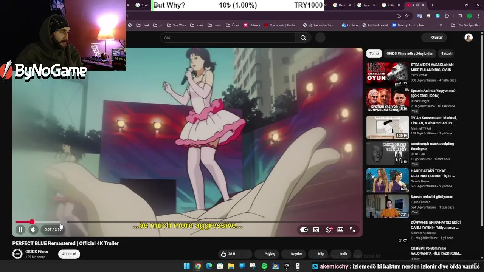Open the movi bookmark folder

[x=197, y=25]
